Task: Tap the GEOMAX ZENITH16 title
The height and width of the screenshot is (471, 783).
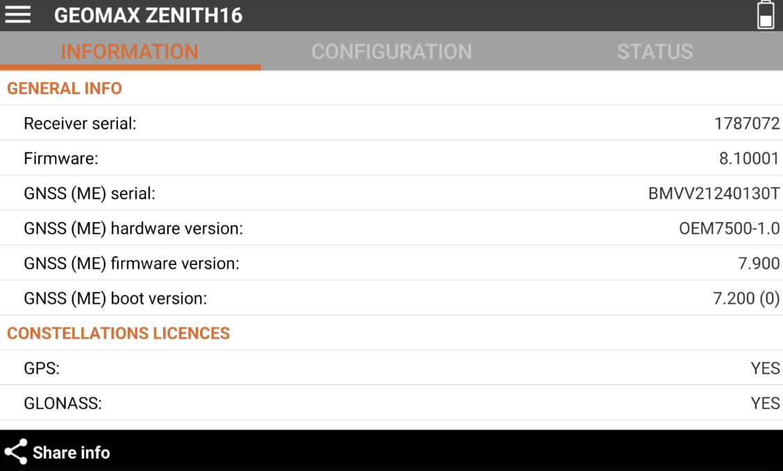Action: coord(149,15)
